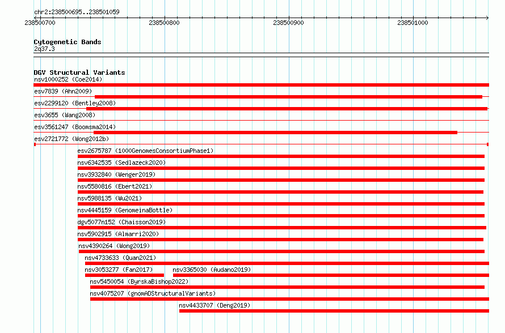
Task: Open nsv4433707 (Deng2019) variant
Action: [214, 305]
